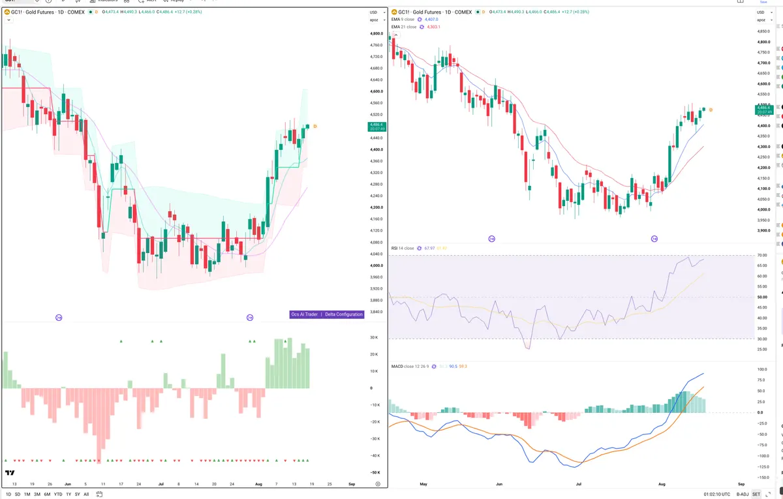Select the 3M time range
This screenshot has width=783, height=499.
tap(37, 494)
